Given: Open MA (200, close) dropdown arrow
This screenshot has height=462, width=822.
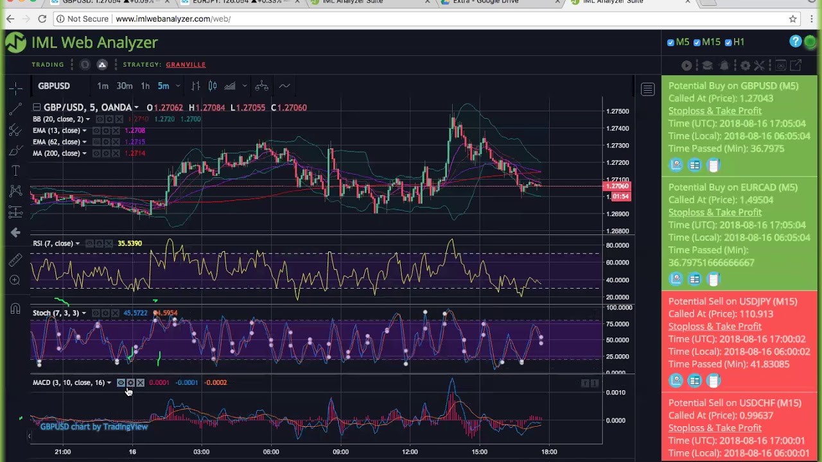Looking at the screenshot, I should click(84, 153).
